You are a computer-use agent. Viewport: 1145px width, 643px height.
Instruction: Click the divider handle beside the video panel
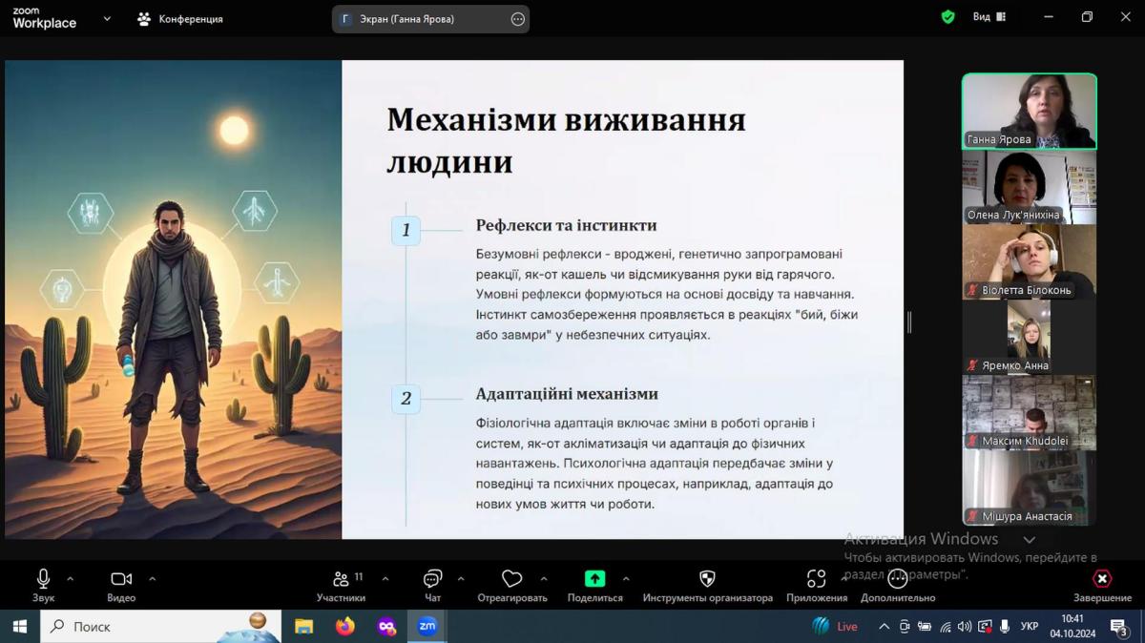(x=909, y=322)
